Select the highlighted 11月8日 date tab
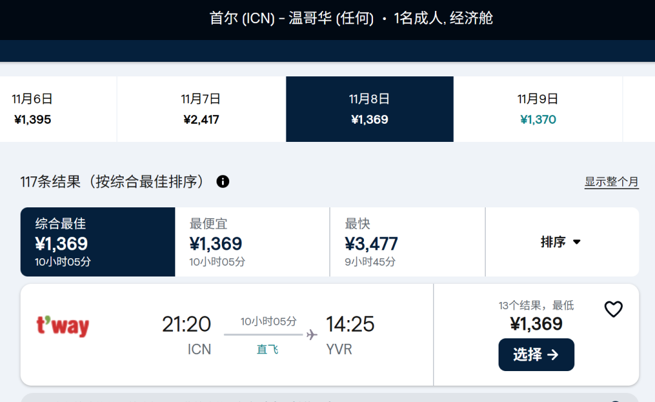The width and height of the screenshot is (655, 402). click(x=369, y=109)
